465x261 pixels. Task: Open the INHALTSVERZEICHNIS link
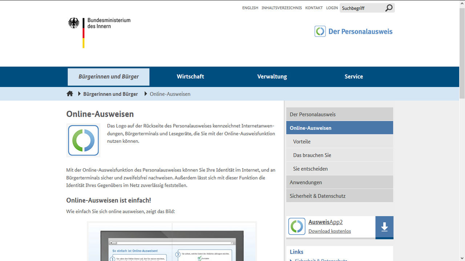click(x=282, y=8)
